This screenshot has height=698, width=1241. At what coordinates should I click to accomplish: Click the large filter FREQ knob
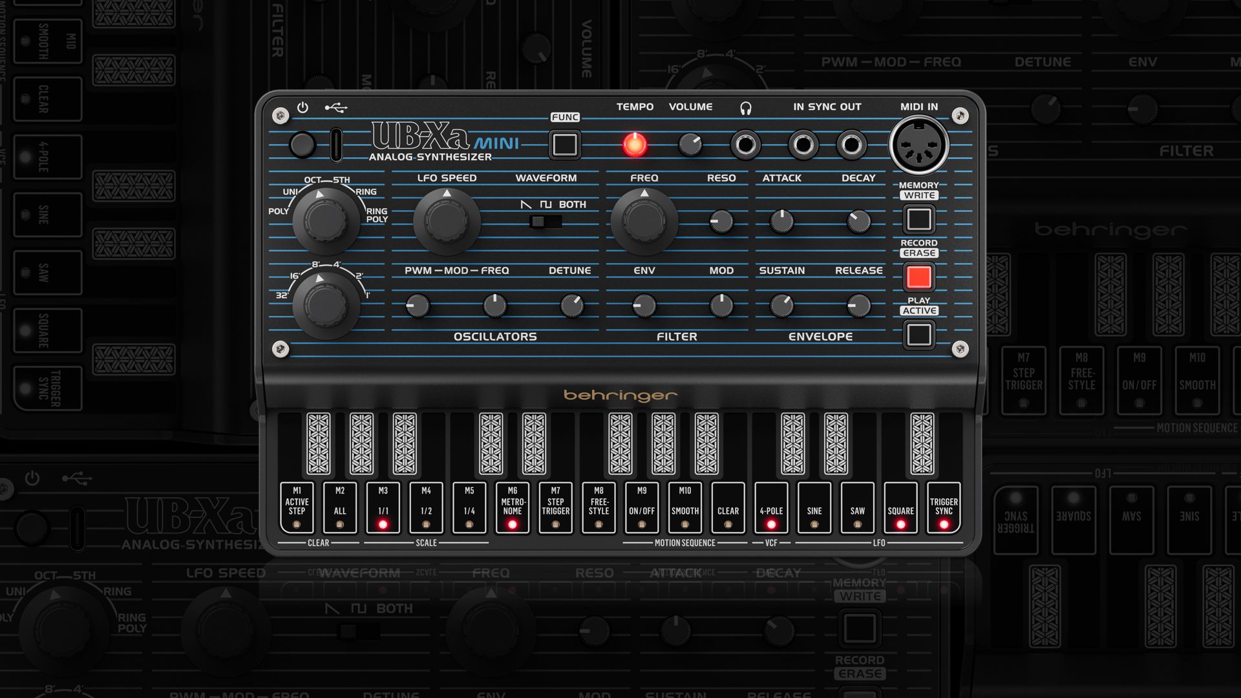[x=644, y=221]
